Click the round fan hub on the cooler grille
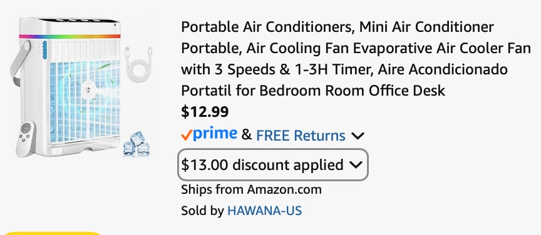 [89, 90]
